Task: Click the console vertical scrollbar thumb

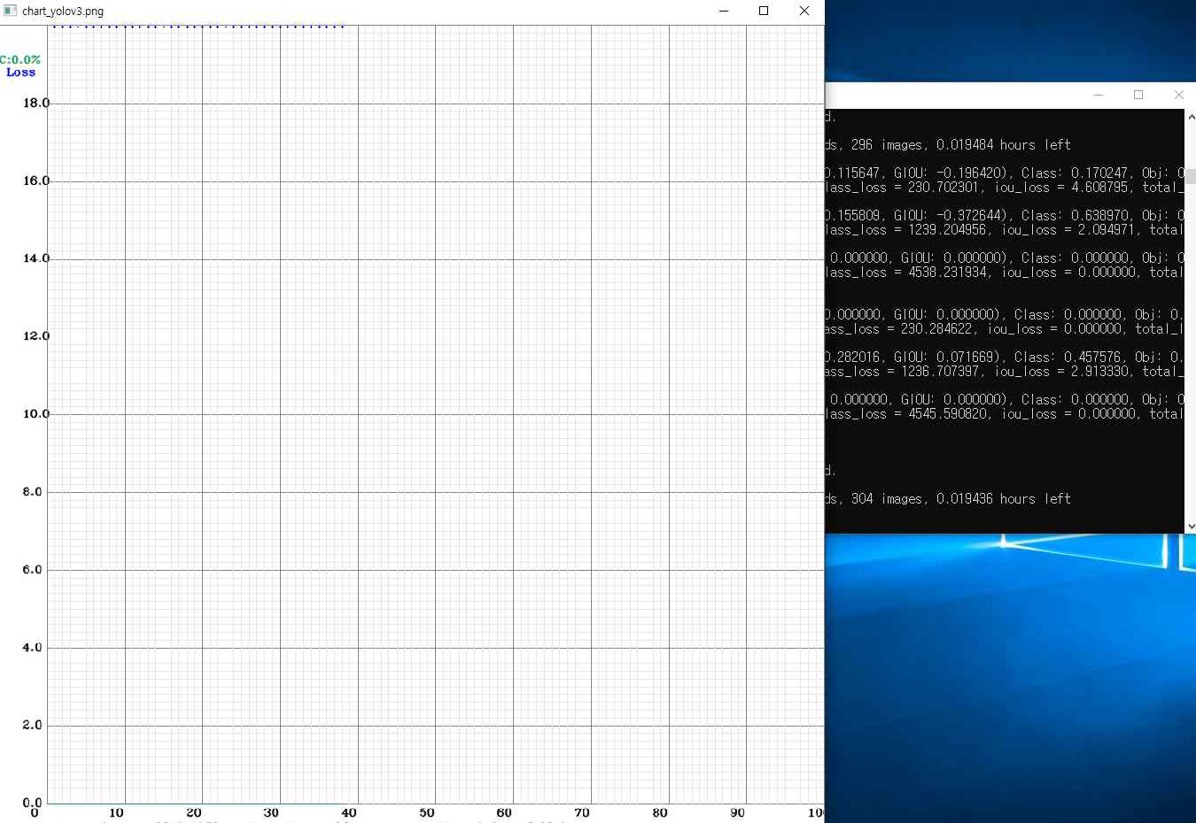Action: coord(1191,177)
